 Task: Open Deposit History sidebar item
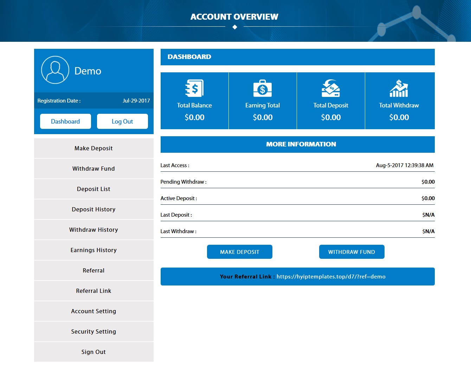tap(93, 209)
